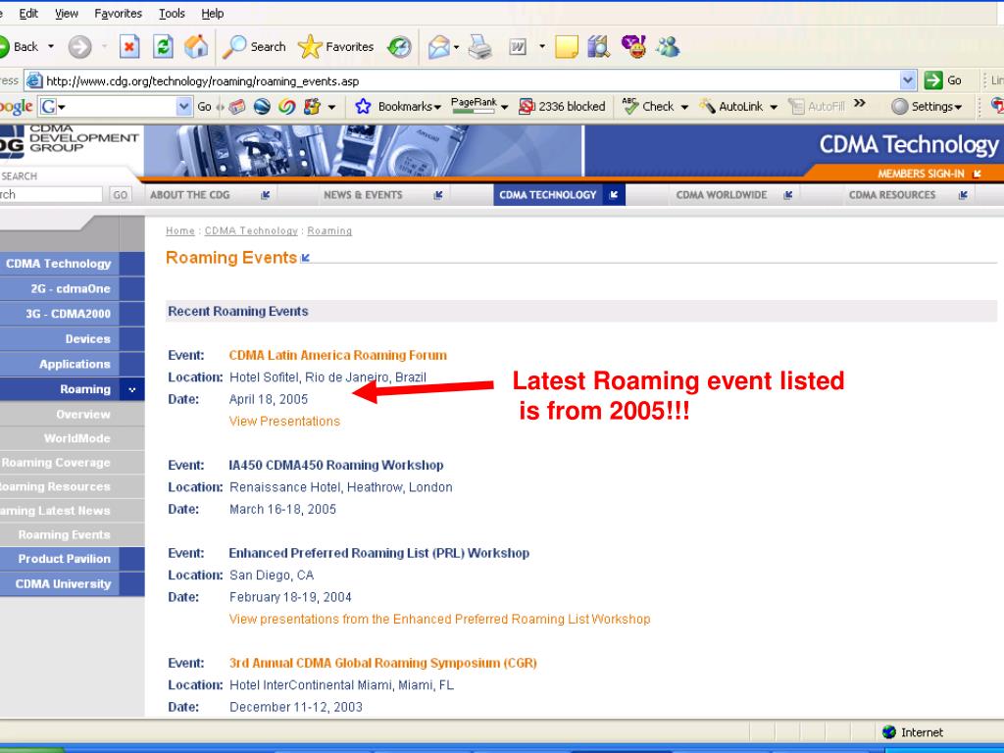
Task: Open the Favorites star button
Action: click(x=336, y=47)
